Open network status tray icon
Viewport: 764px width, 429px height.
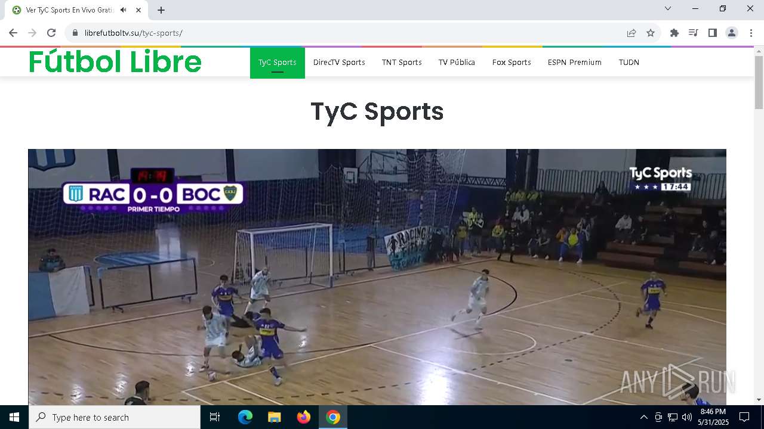click(673, 417)
